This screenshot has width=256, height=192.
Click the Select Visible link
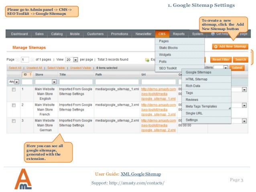pyautogui.click(x=56, y=68)
